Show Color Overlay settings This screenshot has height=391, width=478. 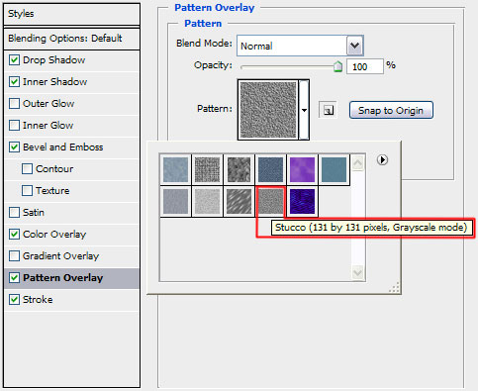pyautogui.click(x=54, y=235)
